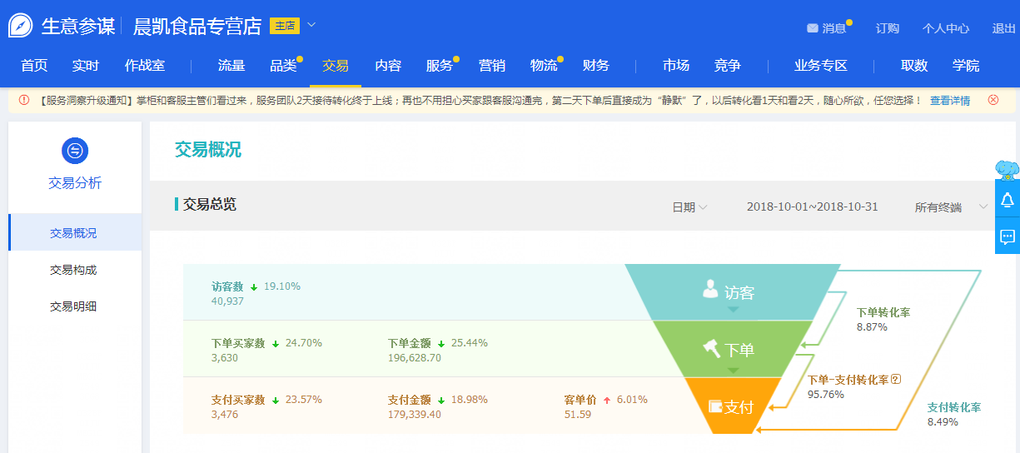
Task: Click the 下单-支付转化率 value 95.76%
Action: [826, 394]
